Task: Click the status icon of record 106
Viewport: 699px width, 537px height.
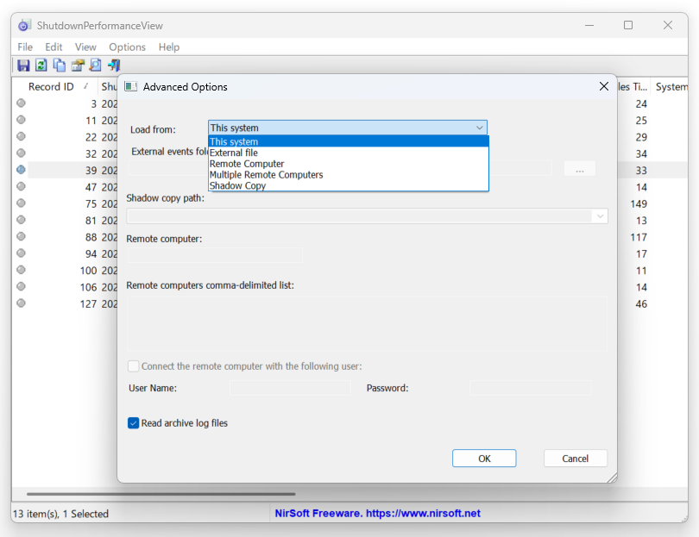Action: click(21, 286)
